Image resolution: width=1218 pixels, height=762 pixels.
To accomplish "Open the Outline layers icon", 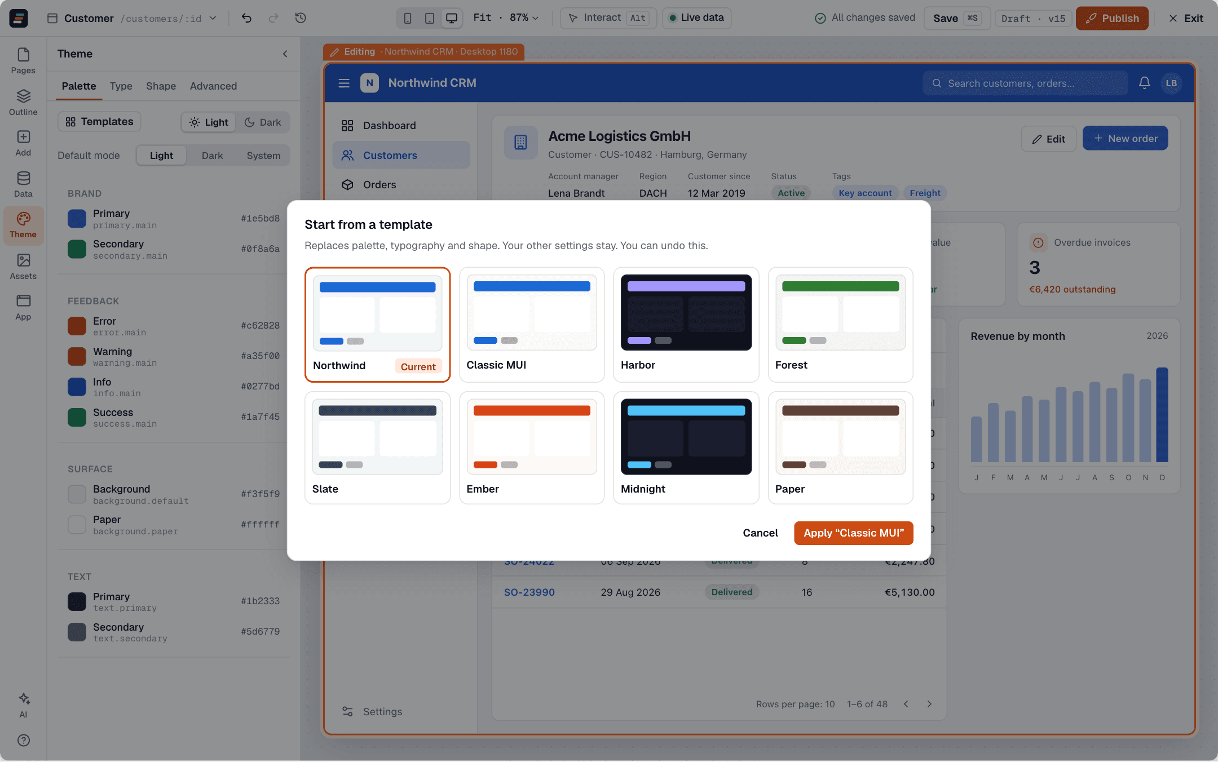I will pos(23,102).
